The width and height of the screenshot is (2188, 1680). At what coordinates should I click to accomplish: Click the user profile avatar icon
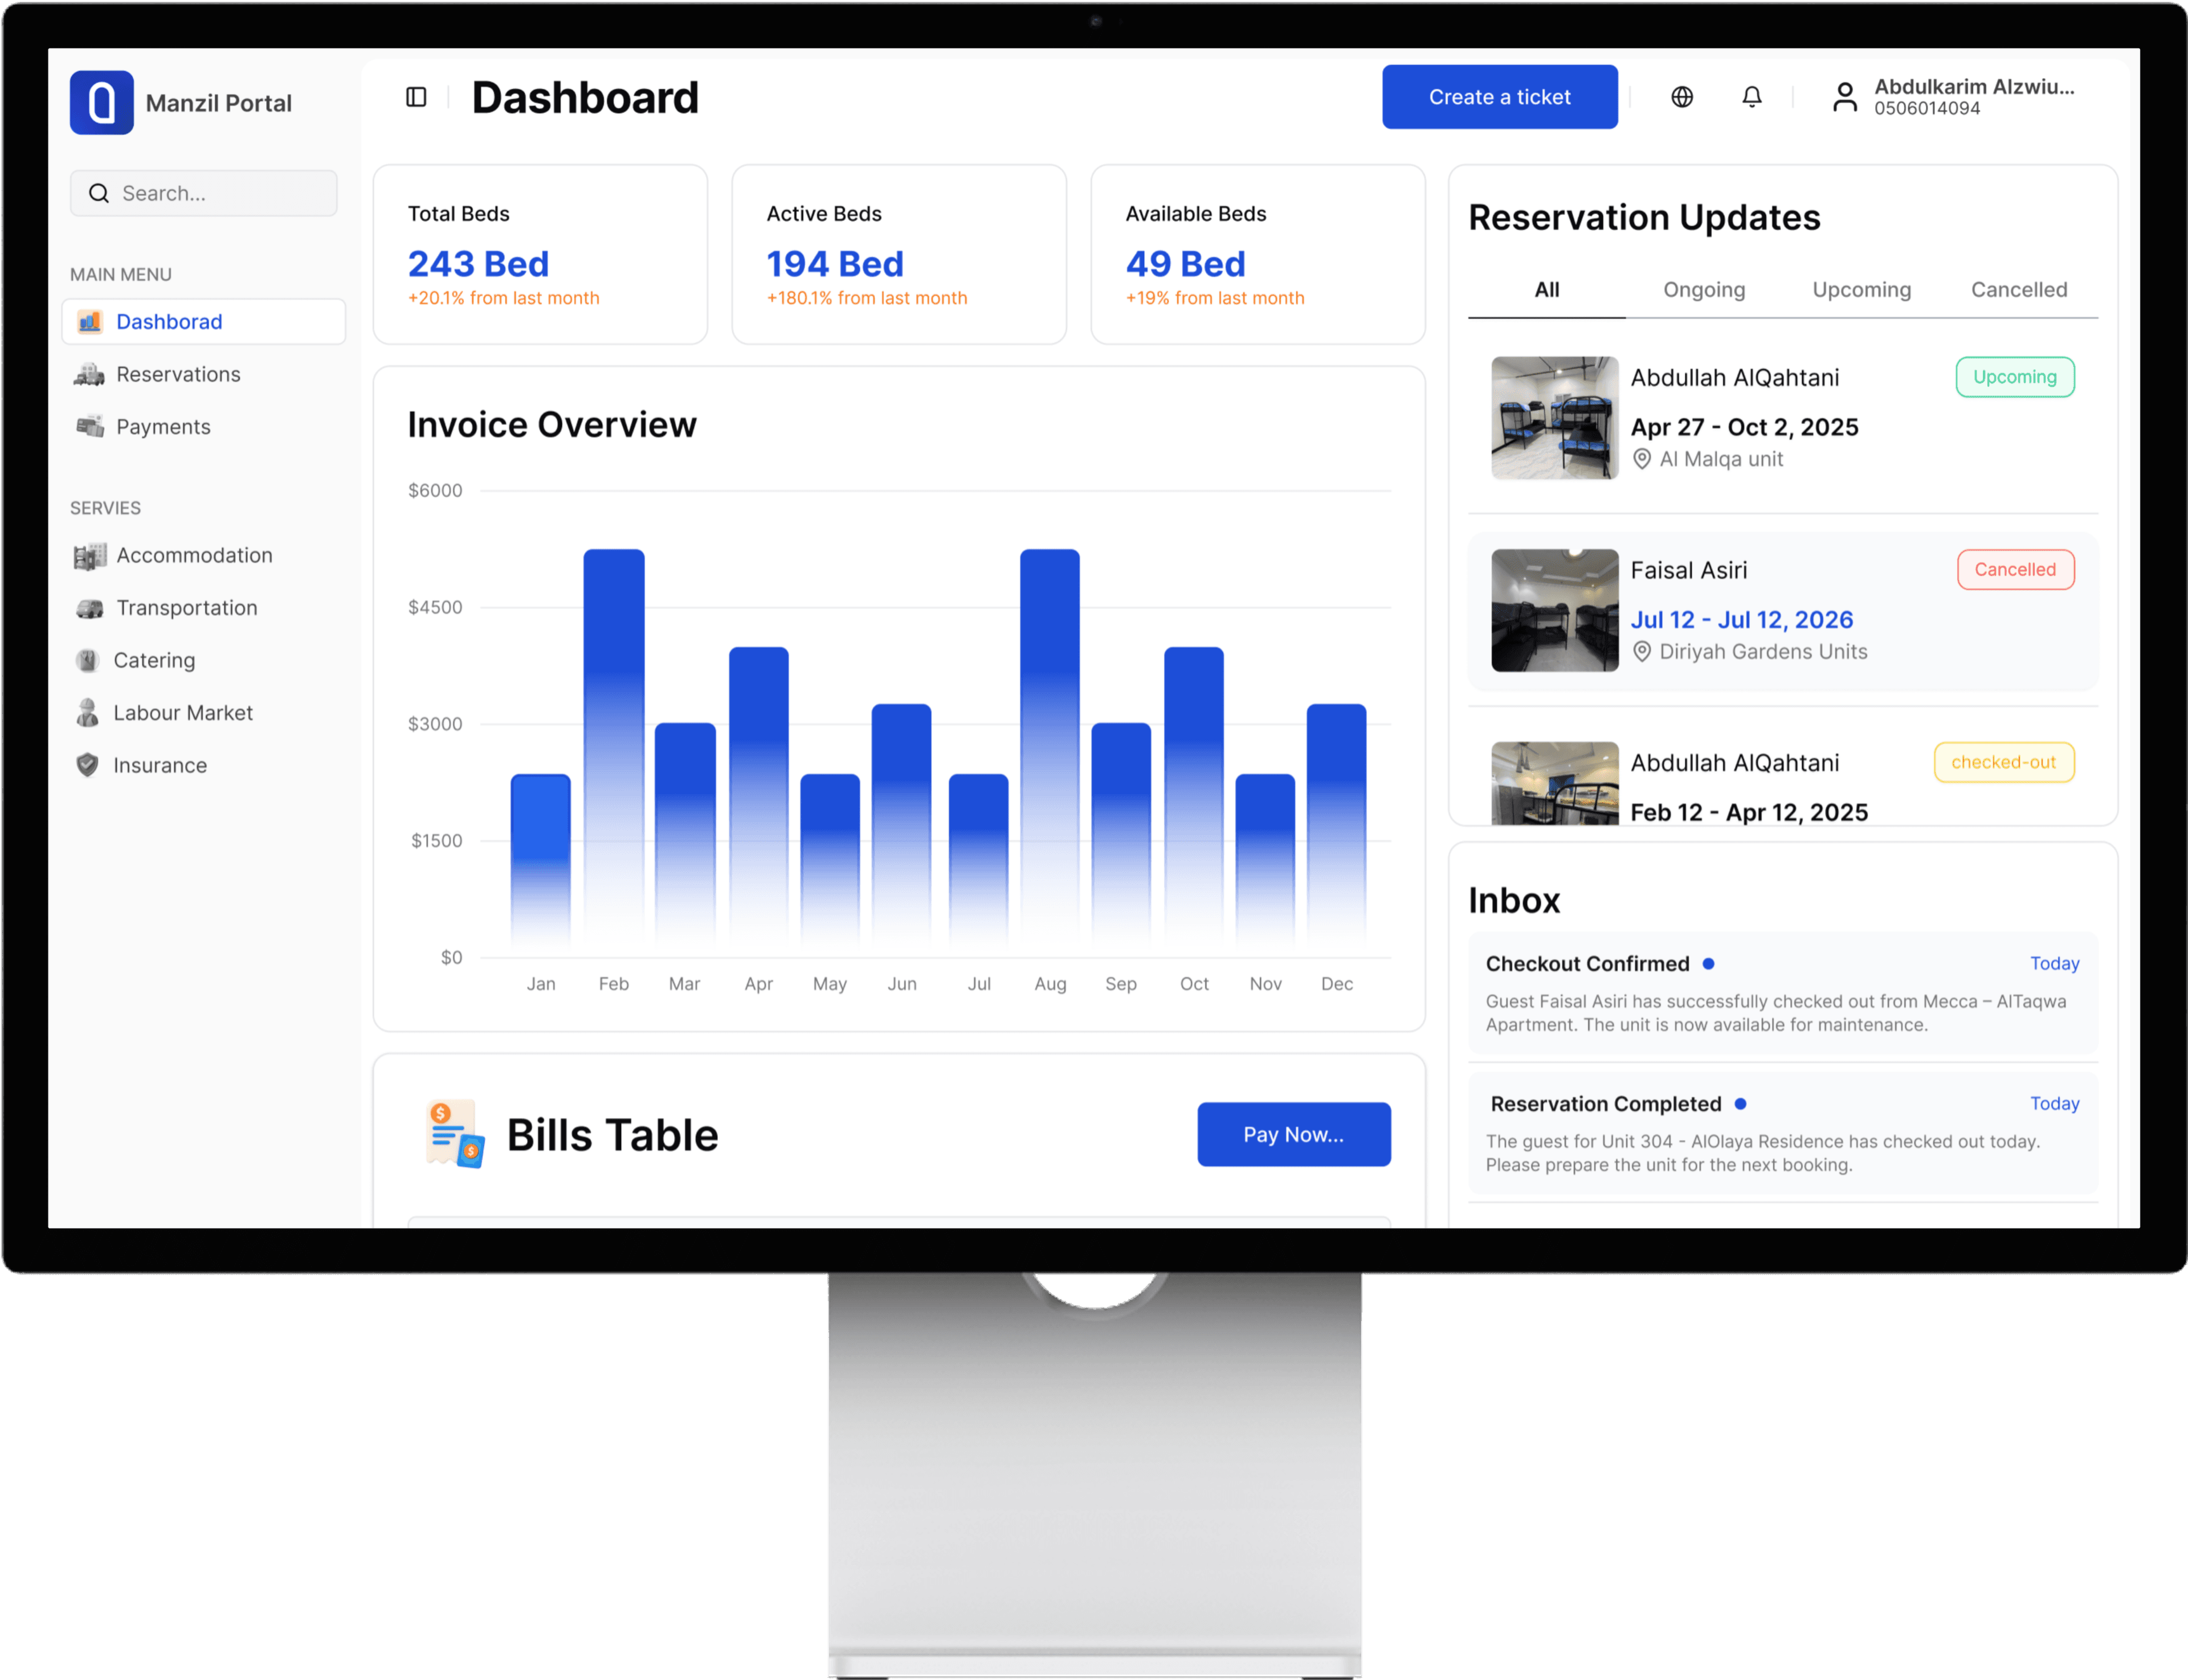click(1845, 97)
